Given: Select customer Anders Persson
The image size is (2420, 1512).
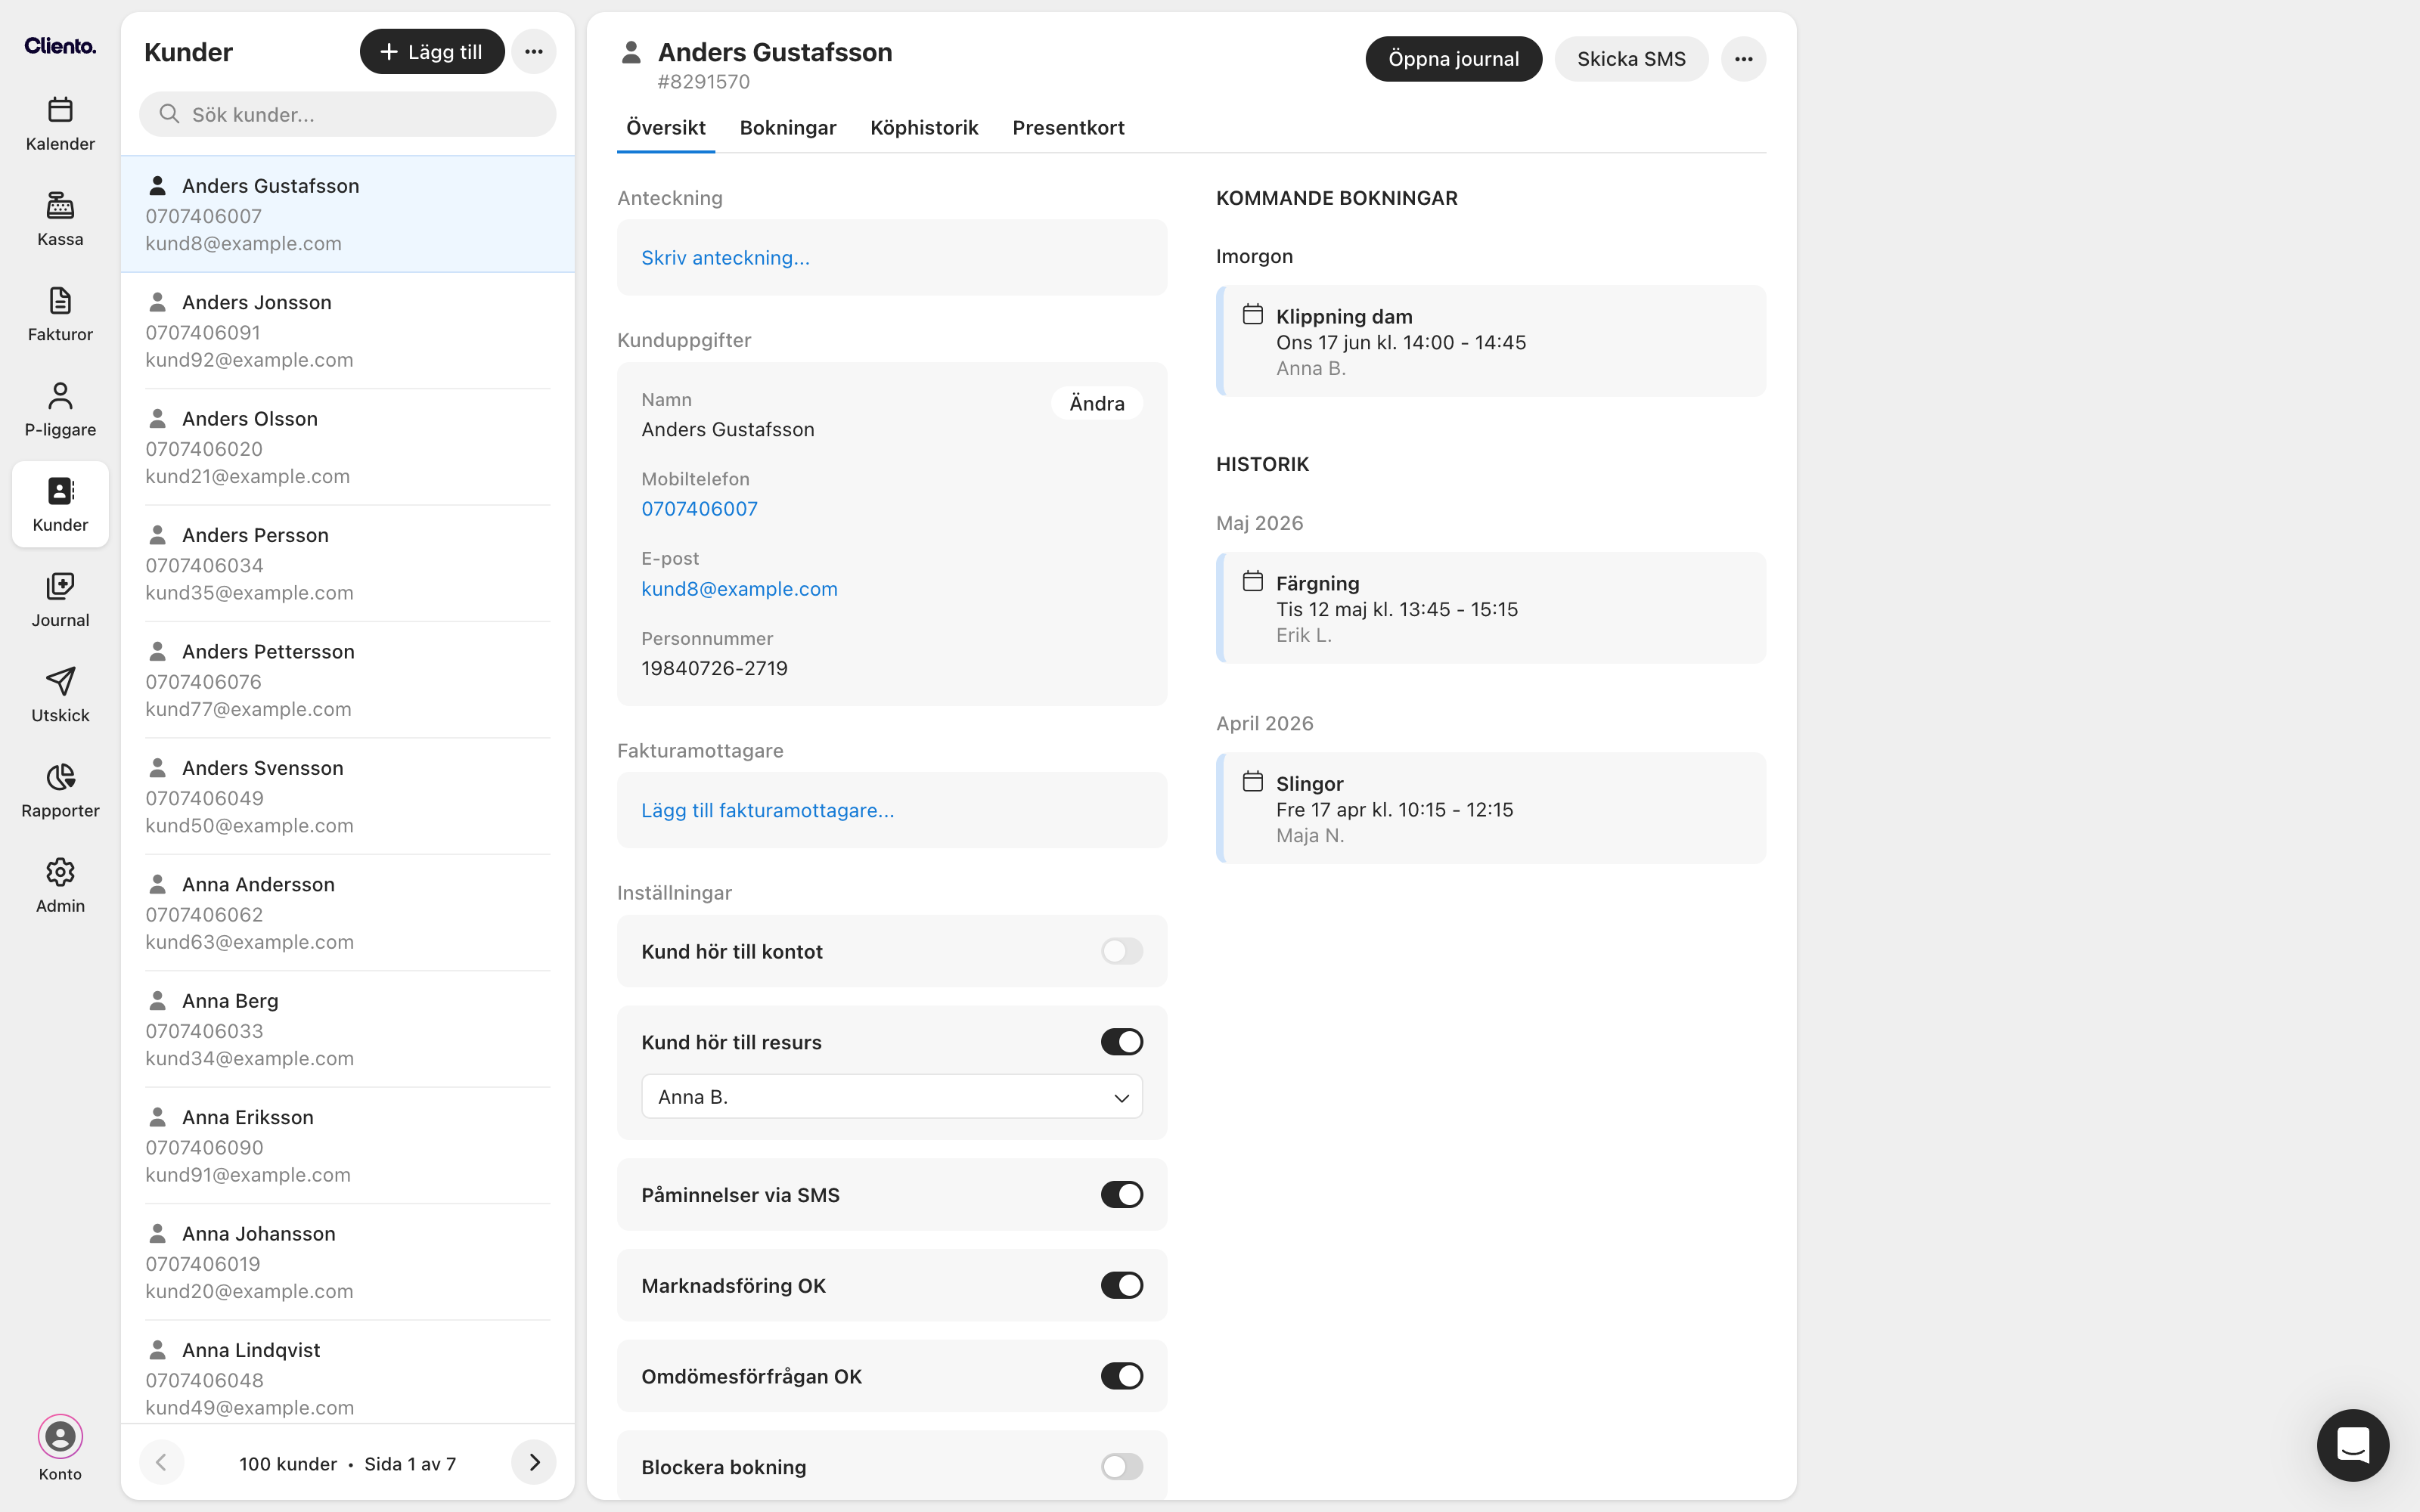Looking at the screenshot, I should click(348, 563).
